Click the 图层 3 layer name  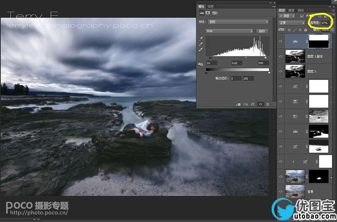311,71
